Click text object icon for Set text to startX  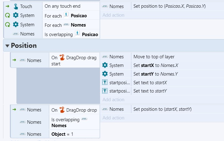click(105, 82)
